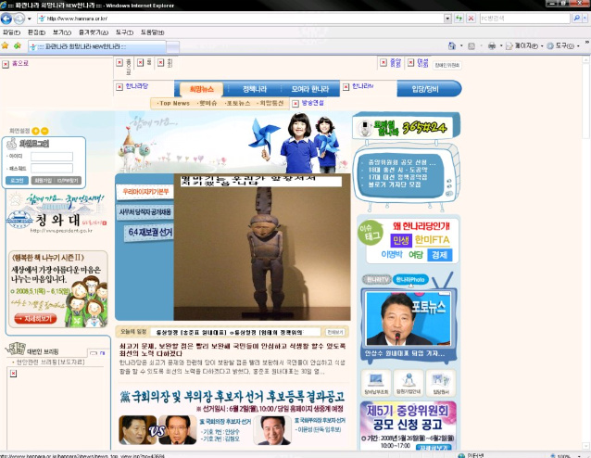This screenshot has height=458, width=591.
Task: Click the Top News submenu item
Action: pyautogui.click(x=173, y=103)
